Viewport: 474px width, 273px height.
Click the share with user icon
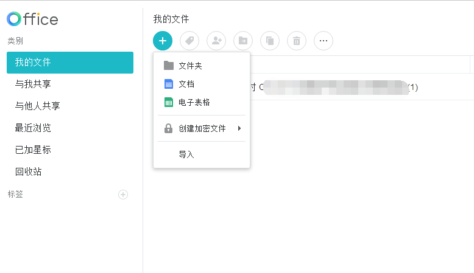pyautogui.click(x=216, y=41)
